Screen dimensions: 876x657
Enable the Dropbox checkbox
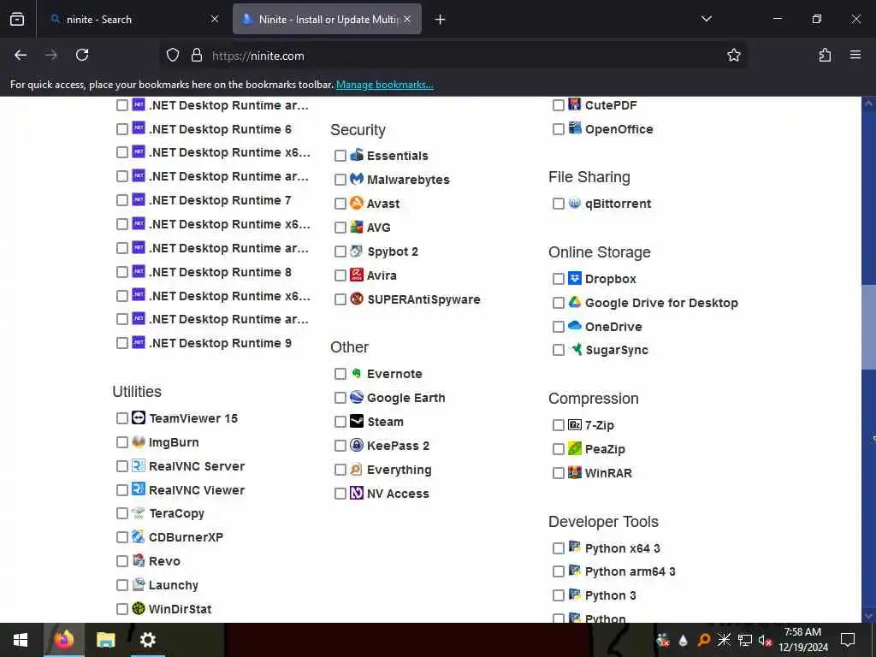(558, 278)
